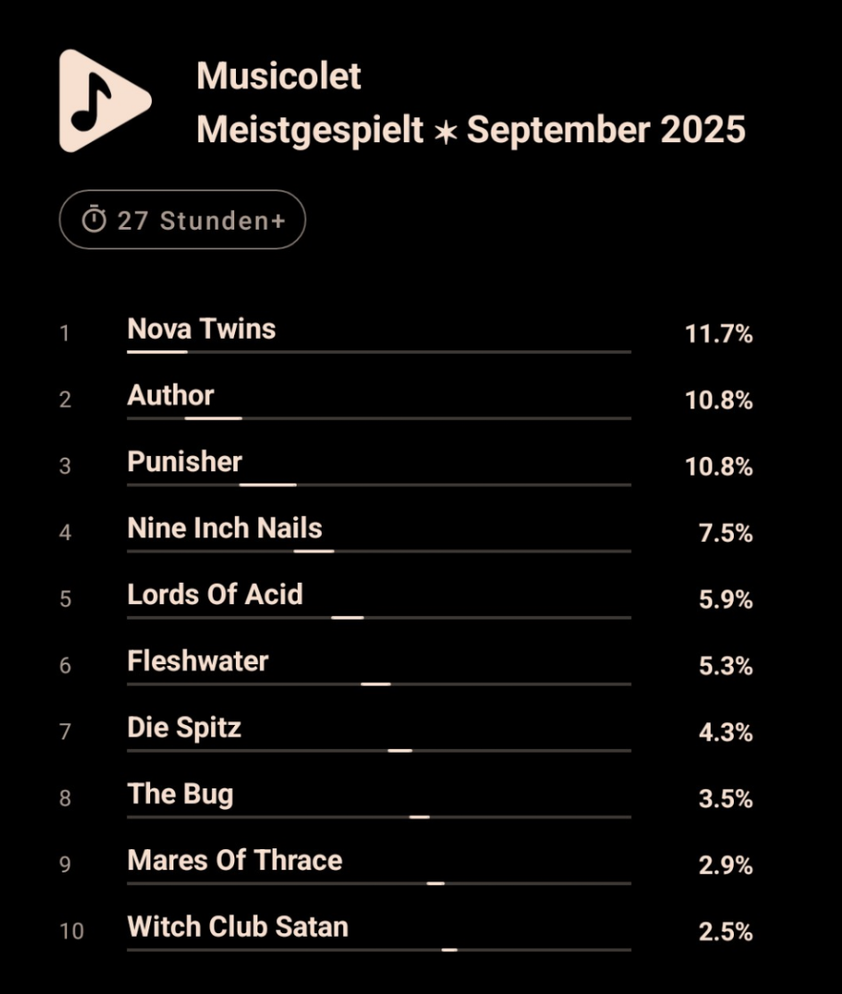The height and width of the screenshot is (994, 842).
Task: Select The Bug artist entry
Action: (x=181, y=794)
